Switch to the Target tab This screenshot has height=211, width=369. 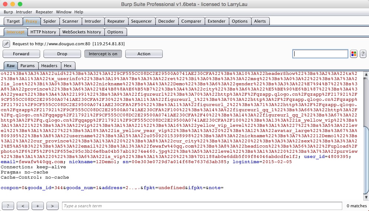click(13, 21)
